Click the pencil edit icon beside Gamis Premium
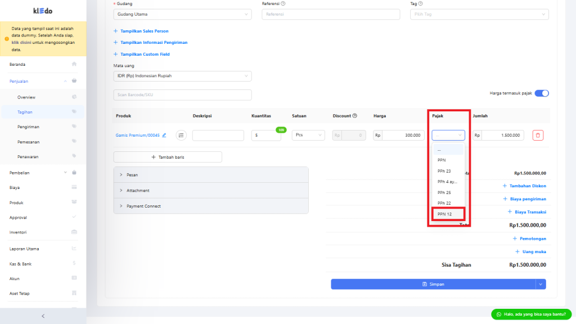The height and width of the screenshot is (324, 576). pyautogui.click(x=164, y=135)
